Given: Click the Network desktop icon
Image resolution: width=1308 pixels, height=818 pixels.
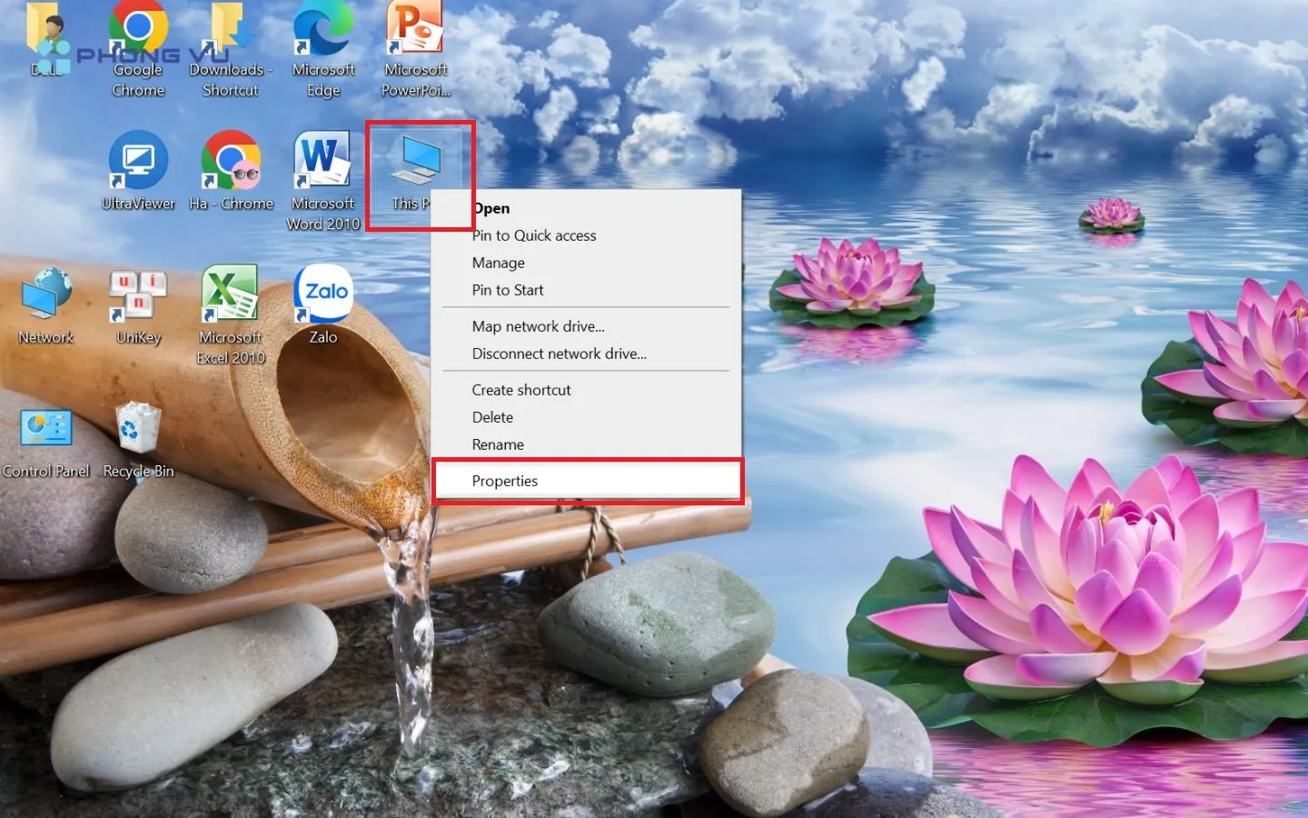Looking at the screenshot, I should [45, 295].
